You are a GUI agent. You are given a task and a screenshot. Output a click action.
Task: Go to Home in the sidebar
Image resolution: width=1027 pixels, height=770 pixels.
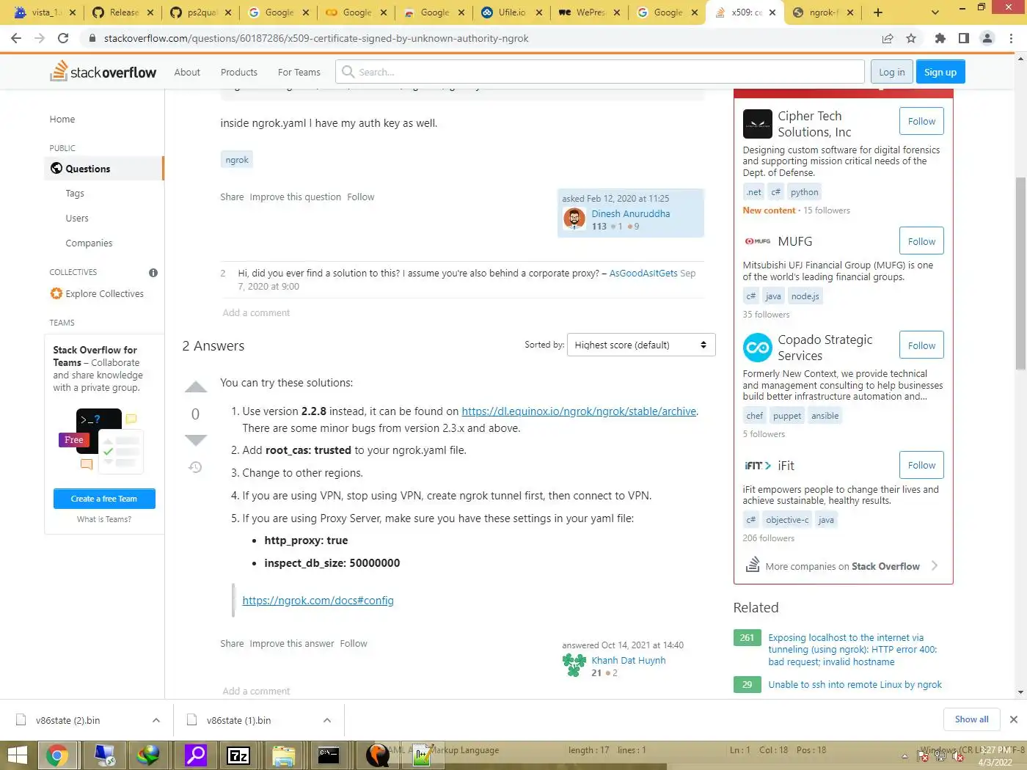(x=62, y=120)
